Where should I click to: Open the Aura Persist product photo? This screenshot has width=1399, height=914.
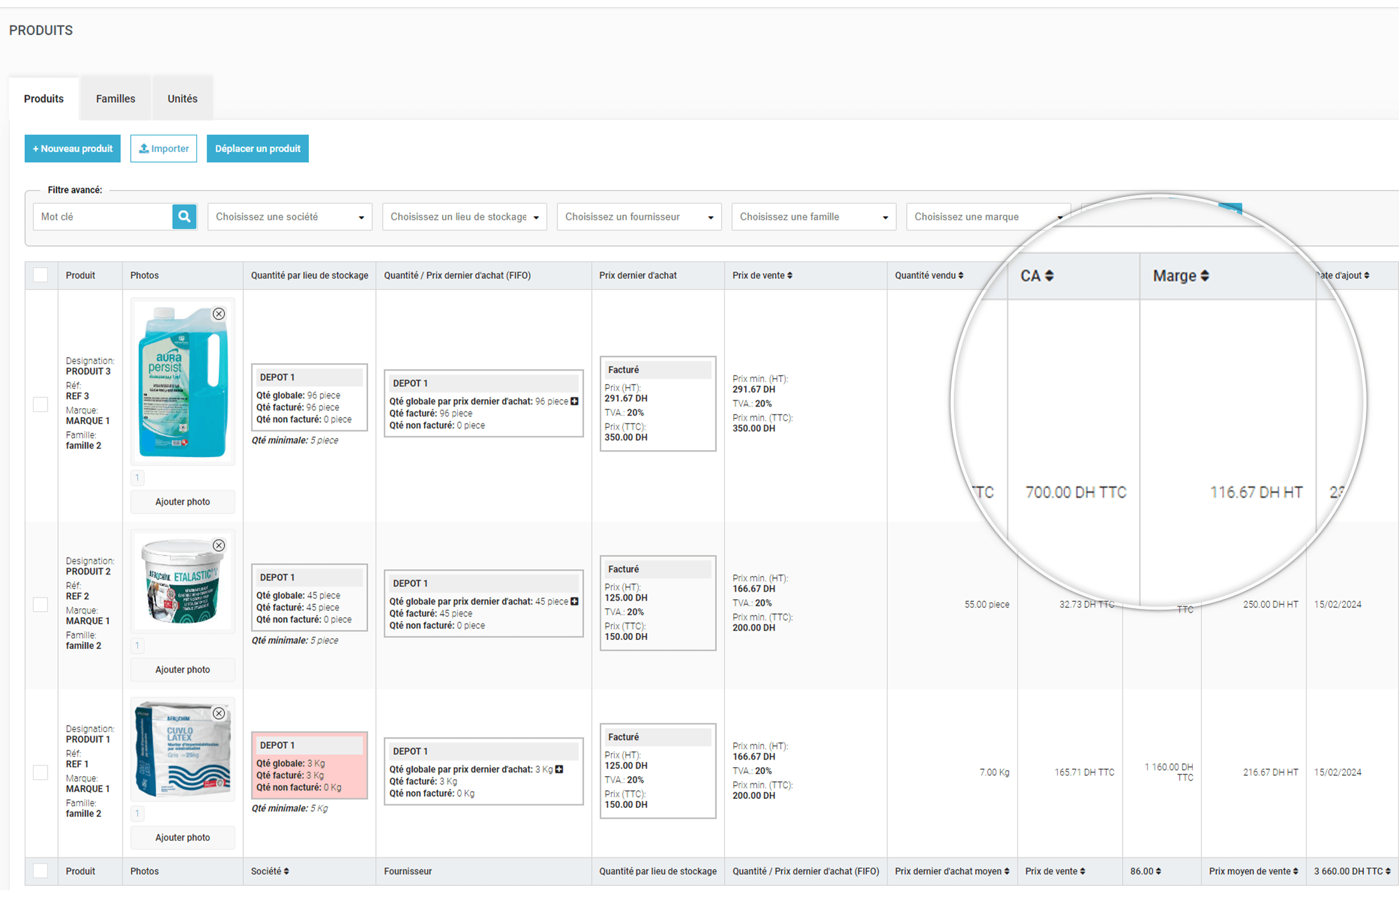tap(183, 381)
